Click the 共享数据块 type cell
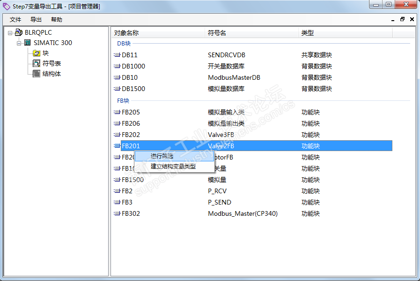Image resolution: width=420 pixels, height=281 pixels. (317, 55)
